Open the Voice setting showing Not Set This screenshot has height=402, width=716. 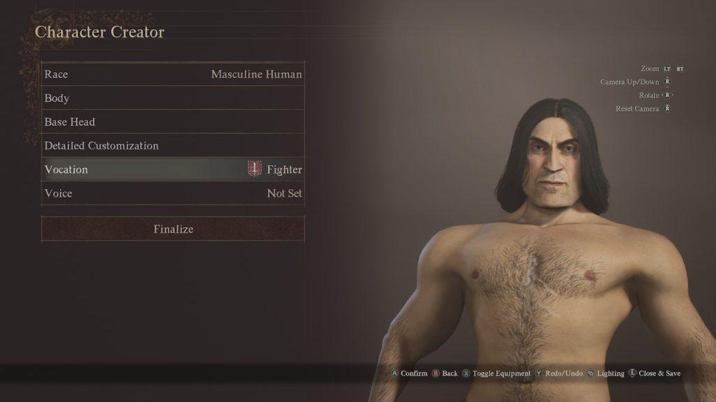click(173, 193)
